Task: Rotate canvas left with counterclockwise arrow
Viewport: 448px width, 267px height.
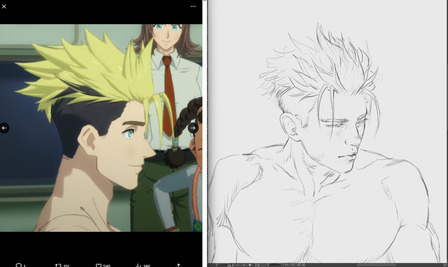Action: (287, 265)
